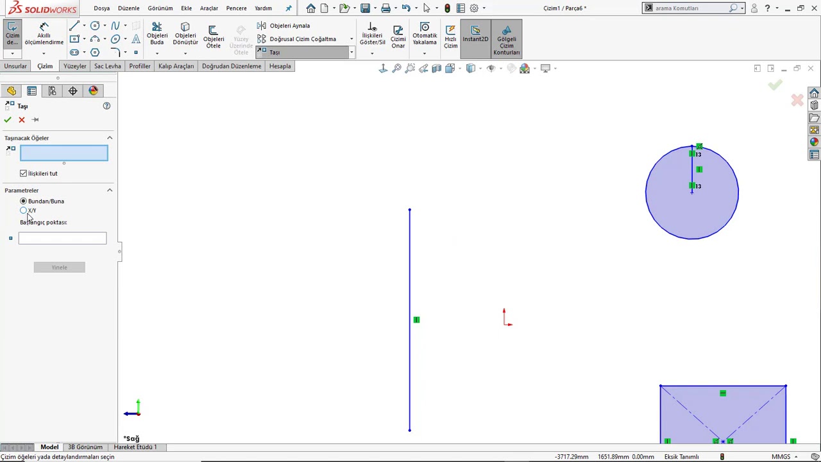Expand Objeleri Buda dropdown arrow

pos(157,53)
